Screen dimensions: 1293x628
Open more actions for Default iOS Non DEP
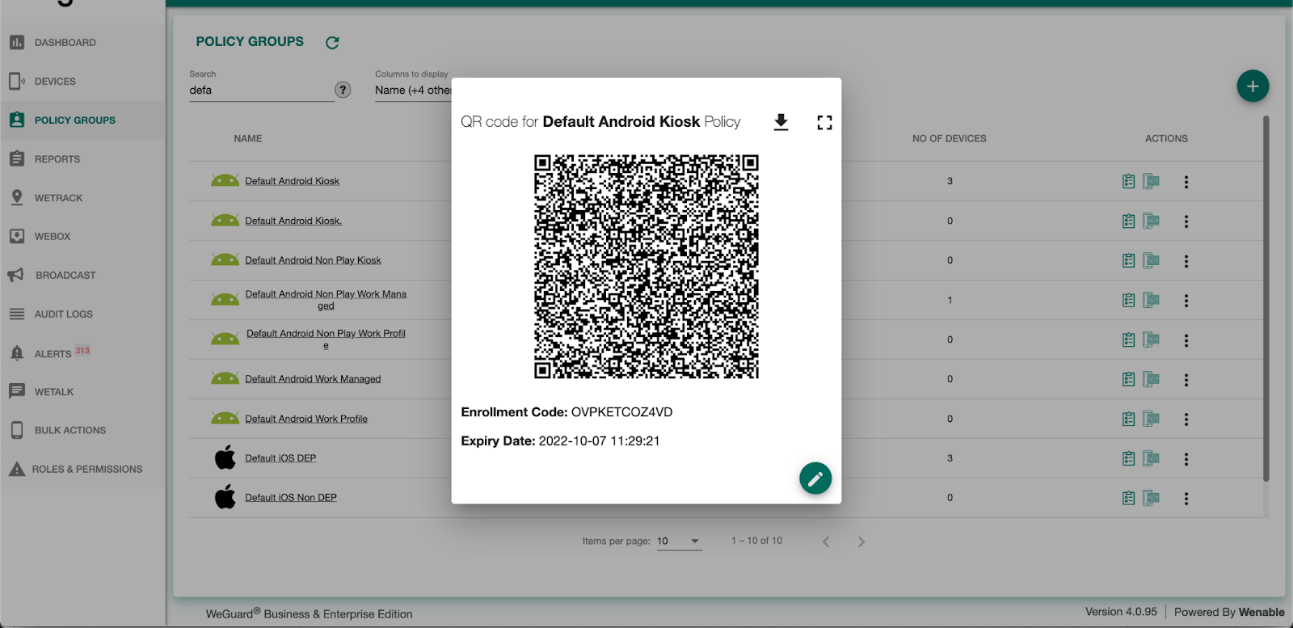pyautogui.click(x=1186, y=499)
